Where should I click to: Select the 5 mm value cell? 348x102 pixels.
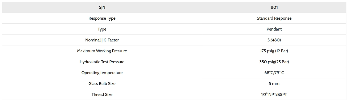click(x=274, y=84)
